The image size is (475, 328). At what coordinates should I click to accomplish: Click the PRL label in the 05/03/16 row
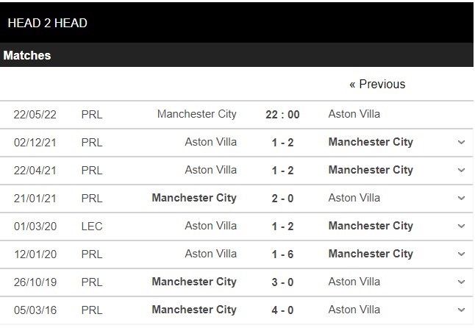(x=92, y=310)
